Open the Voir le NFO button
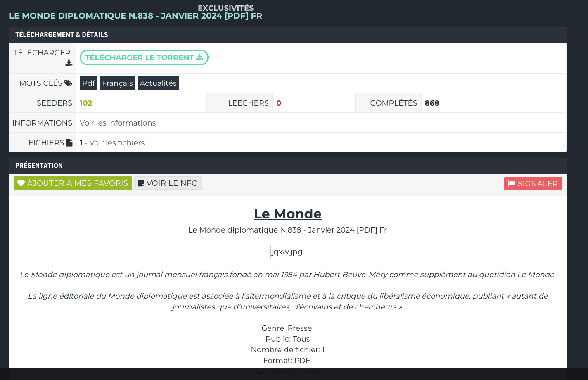Viewport: 588px width, 380px height. pyautogui.click(x=168, y=183)
